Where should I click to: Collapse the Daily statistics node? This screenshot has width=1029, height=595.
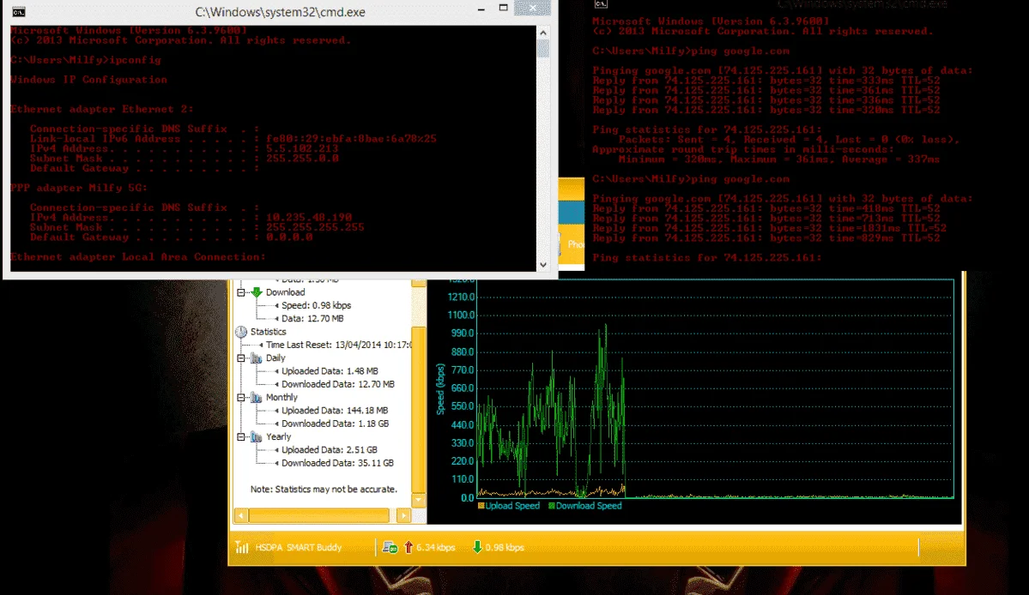click(241, 358)
